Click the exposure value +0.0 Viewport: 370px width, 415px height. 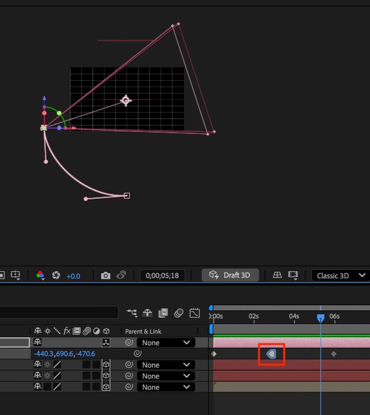73,276
